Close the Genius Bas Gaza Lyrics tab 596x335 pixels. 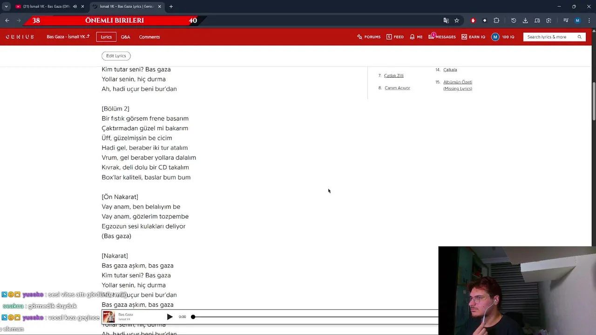[160, 7]
